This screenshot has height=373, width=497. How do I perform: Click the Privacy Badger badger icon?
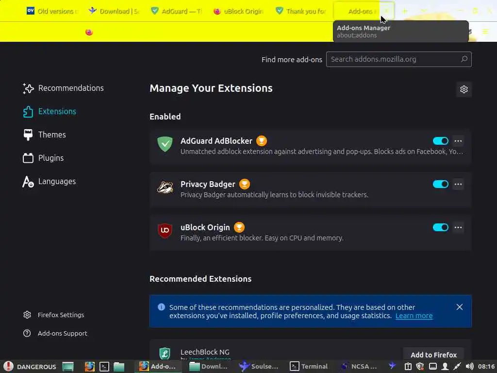165,187
